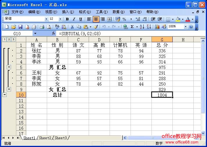Increase indent of cell
Viewport: 207px width, 147px height.
(x=160, y=19)
